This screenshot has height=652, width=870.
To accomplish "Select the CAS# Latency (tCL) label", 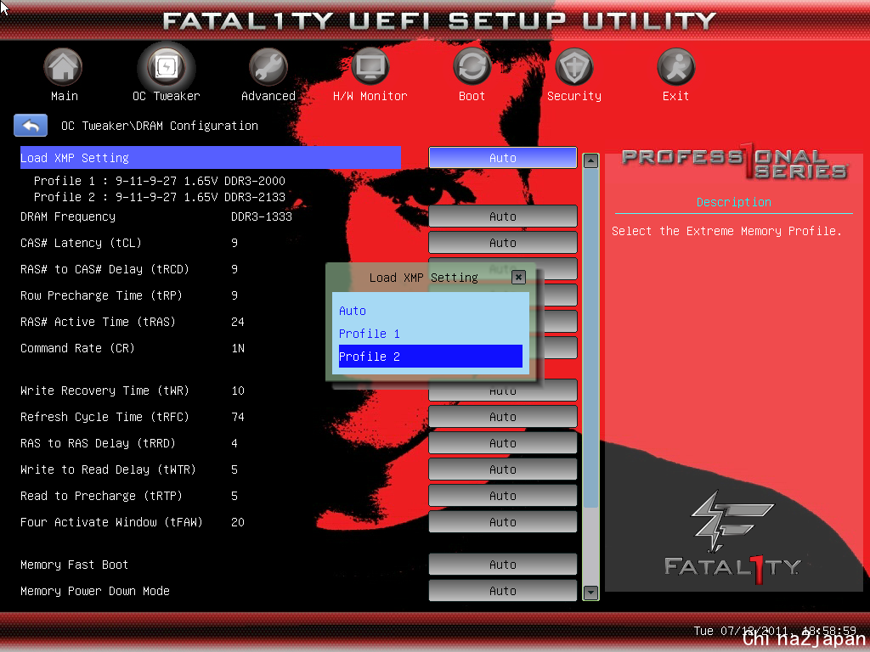I will [x=81, y=243].
